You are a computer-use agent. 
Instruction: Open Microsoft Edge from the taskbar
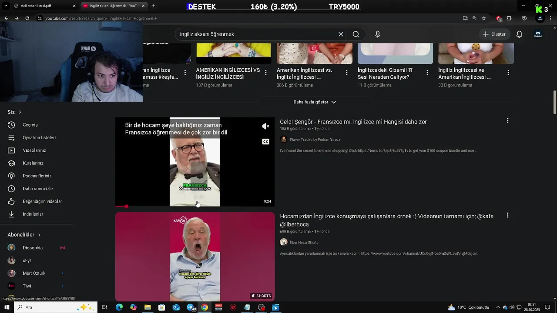click(119, 307)
